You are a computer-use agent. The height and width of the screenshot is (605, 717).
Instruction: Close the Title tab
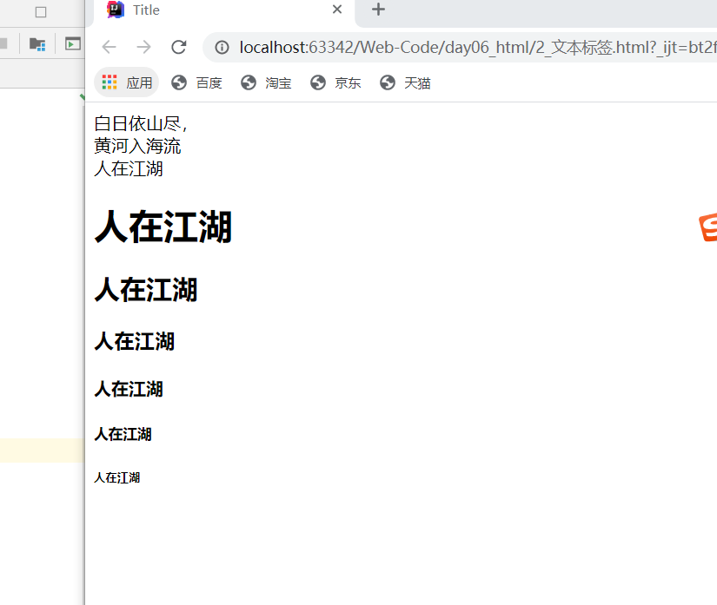coord(337,10)
